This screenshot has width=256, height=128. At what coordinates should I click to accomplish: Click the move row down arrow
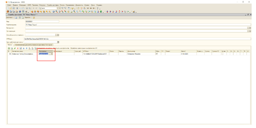point(26,48)
